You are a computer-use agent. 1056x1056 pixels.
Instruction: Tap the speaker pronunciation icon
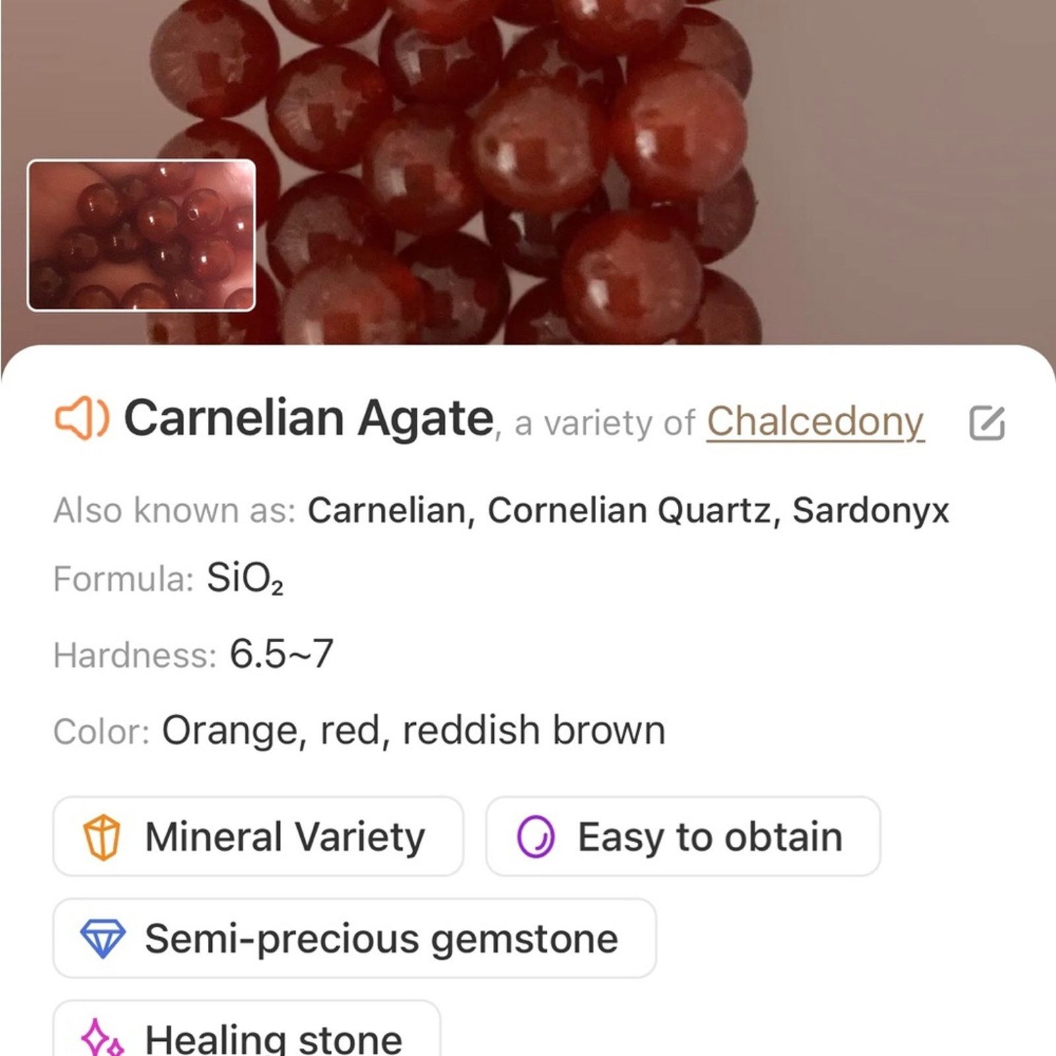pos(81,418)
